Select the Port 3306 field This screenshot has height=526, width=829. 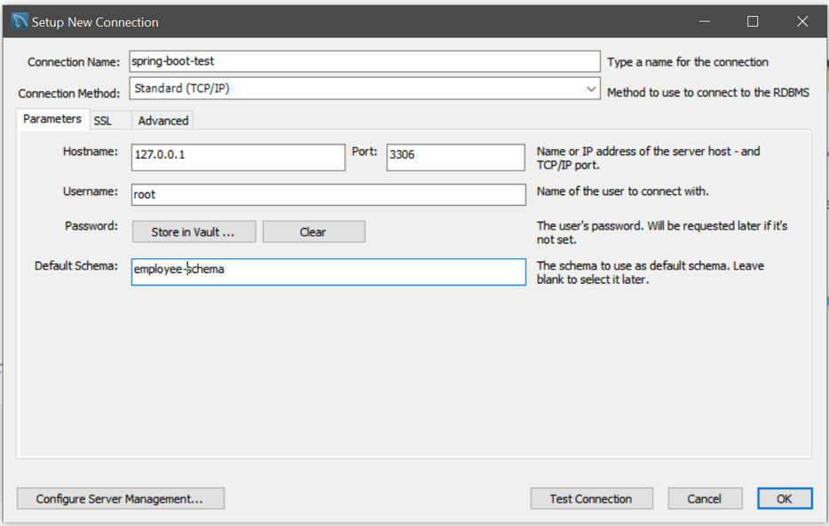tap(455, 157)
